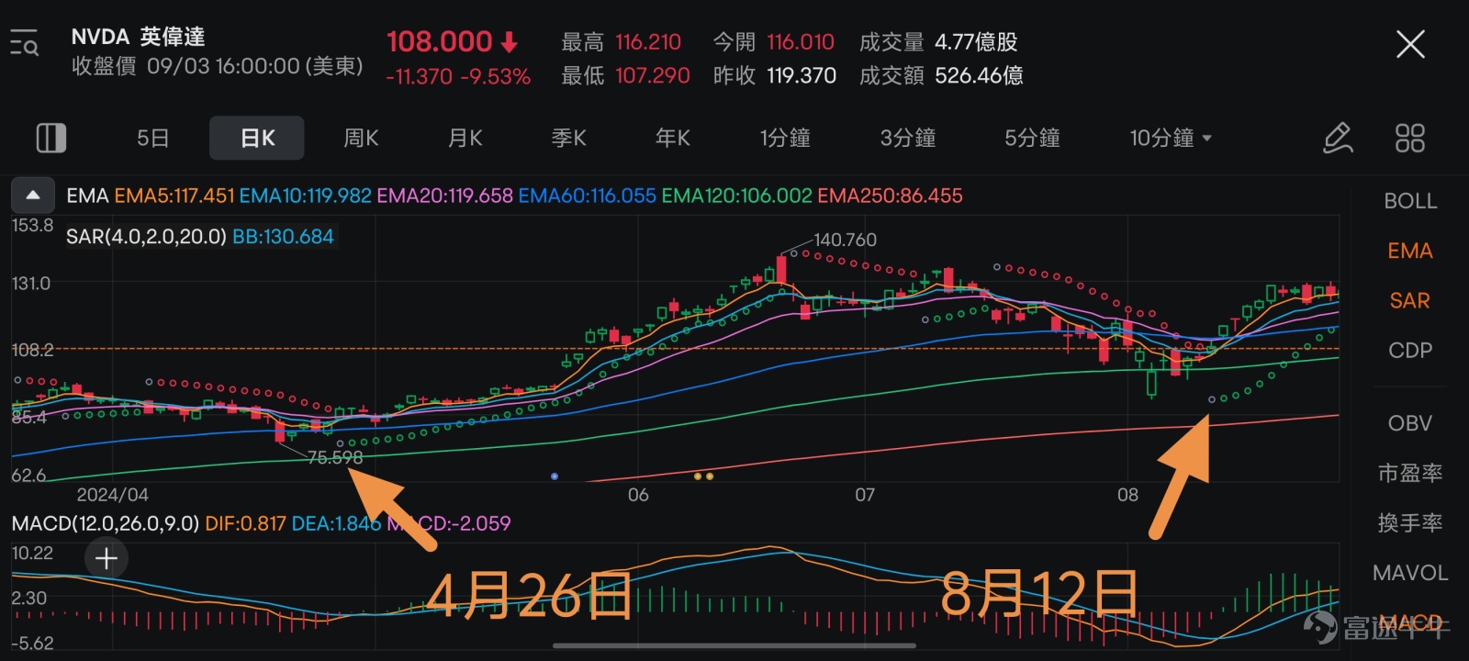
Task: Click the DIF:0.817 MACD value
Action: (245, 523)
